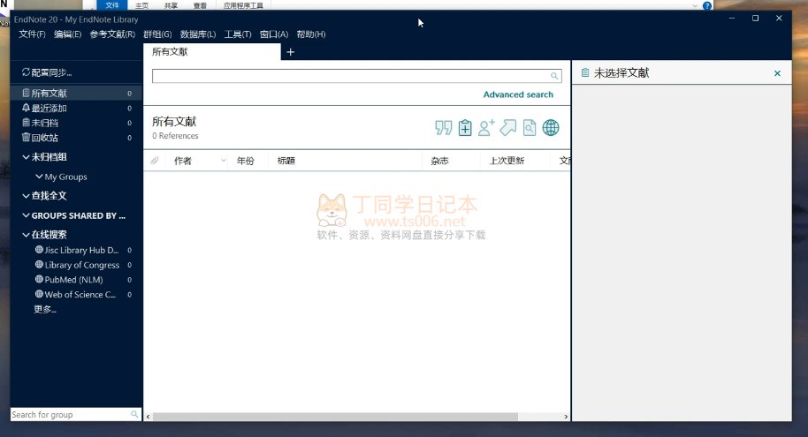The height and width of the screenshot is (437, 808).
Task: Click 配置同步 sync configuration button
Action: (47, 72)
